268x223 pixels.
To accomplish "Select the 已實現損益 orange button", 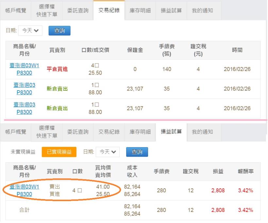I will (x=59, y=152).
